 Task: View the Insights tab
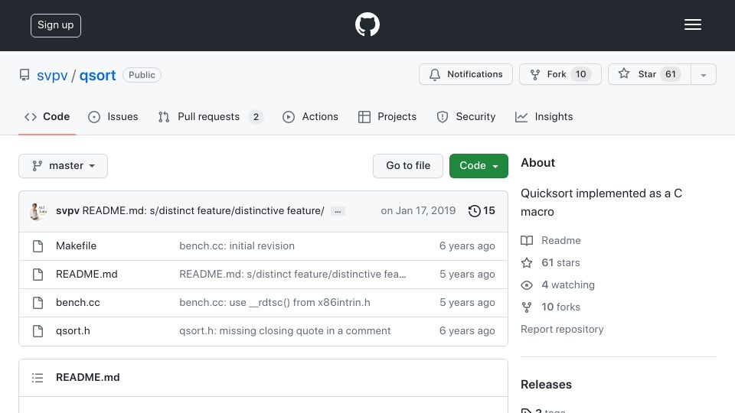pos(544,116)
